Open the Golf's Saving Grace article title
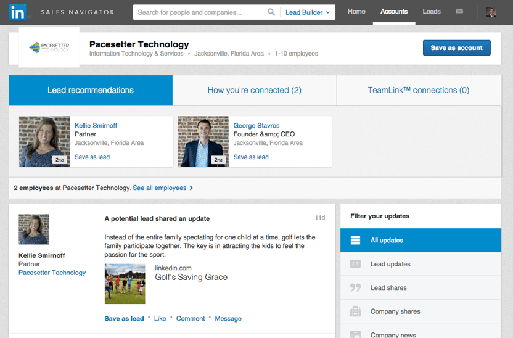 tap(191, 277)
